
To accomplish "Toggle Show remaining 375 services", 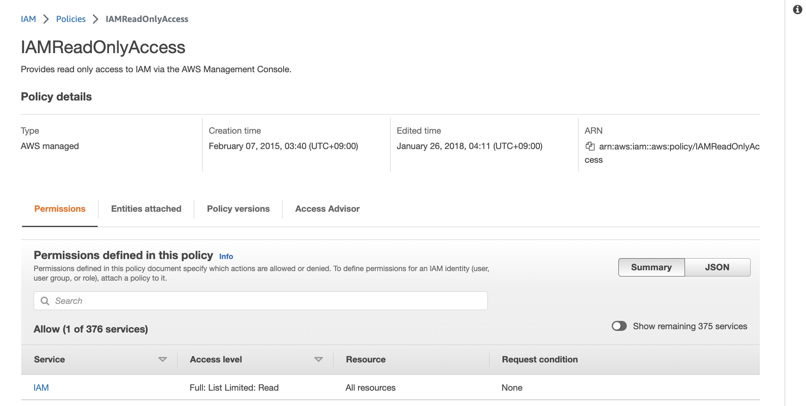I will point(619,326).
